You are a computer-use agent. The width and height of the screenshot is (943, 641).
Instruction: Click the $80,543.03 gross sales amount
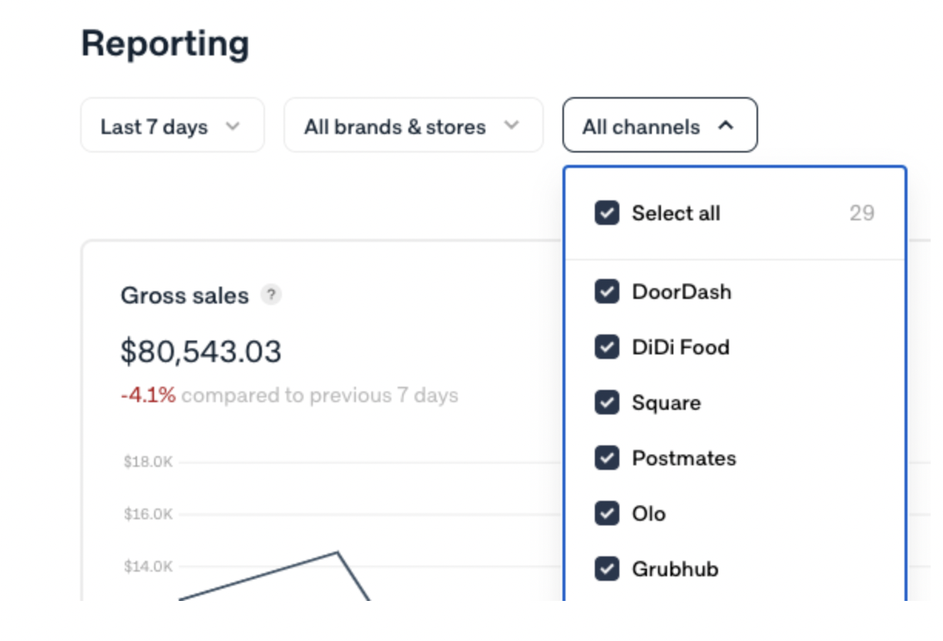point(201,351)
